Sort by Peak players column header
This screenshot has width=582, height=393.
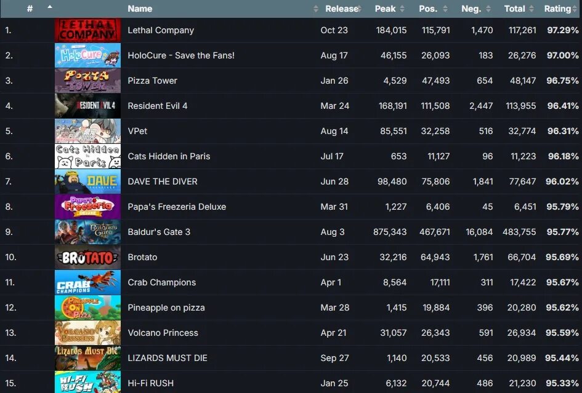[386, 9]
